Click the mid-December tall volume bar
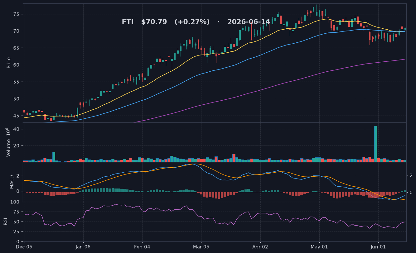The width and height of the screenshot is (416, 253). pyautogui.click(x=54, y=157)
